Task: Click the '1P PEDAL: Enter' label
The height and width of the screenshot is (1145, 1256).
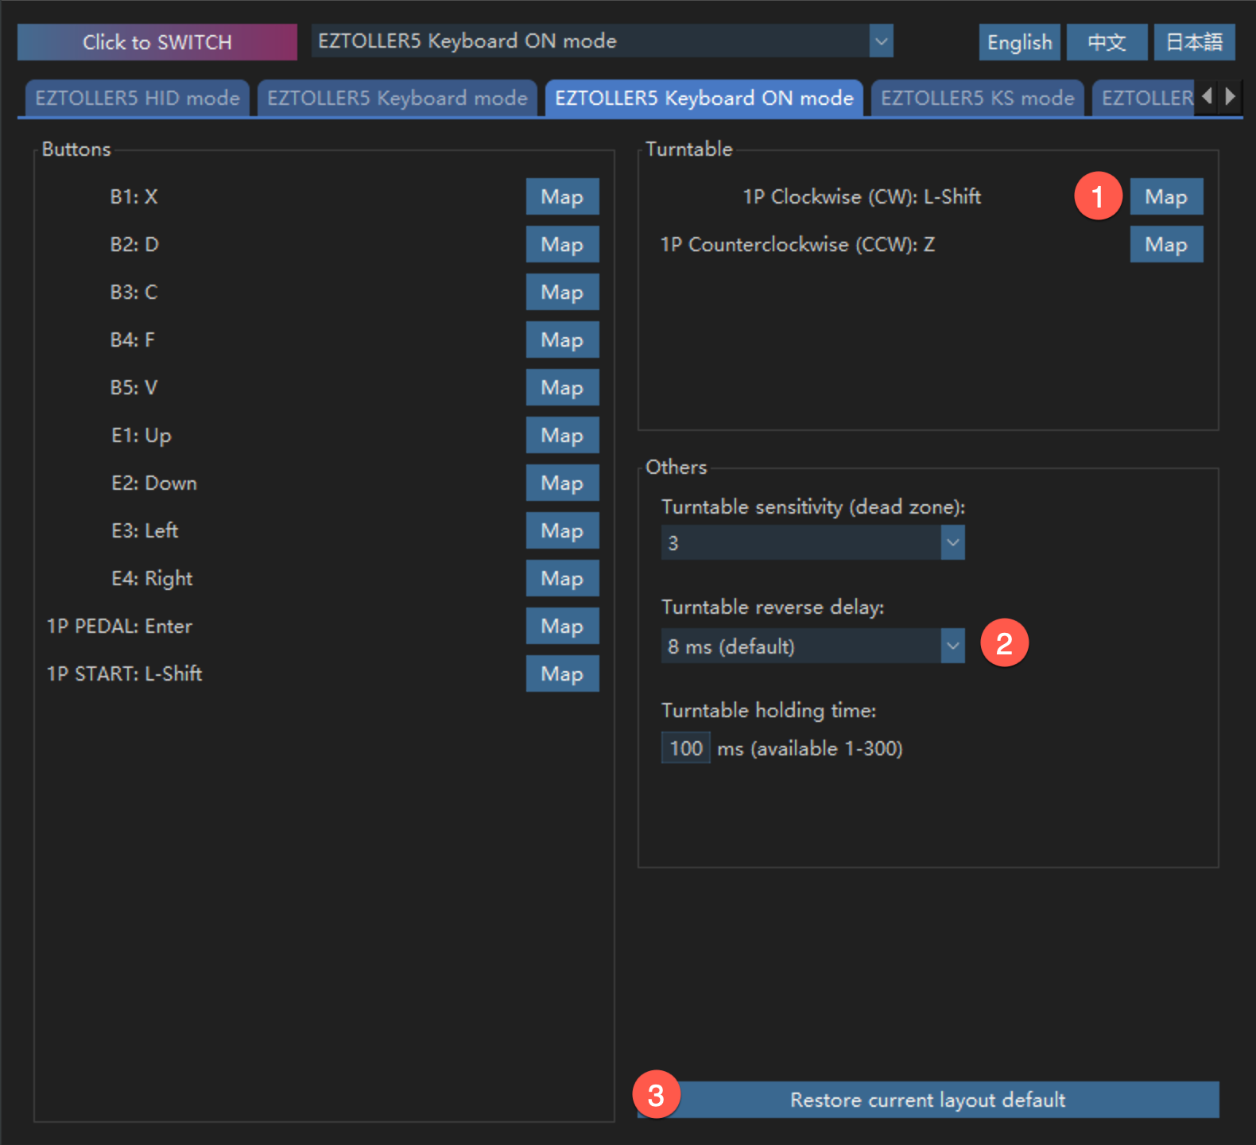Action: [119, 627]
